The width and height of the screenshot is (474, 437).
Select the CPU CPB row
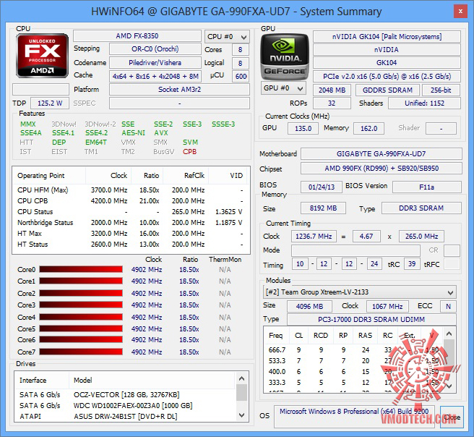click(131, 201)
